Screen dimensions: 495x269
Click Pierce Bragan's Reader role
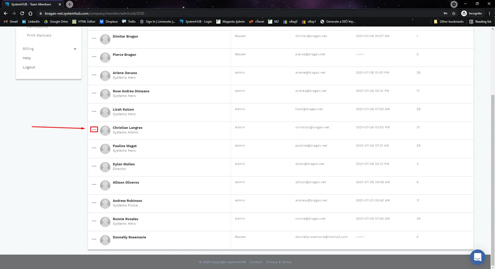pyautogui.click(x=240, y=54)
